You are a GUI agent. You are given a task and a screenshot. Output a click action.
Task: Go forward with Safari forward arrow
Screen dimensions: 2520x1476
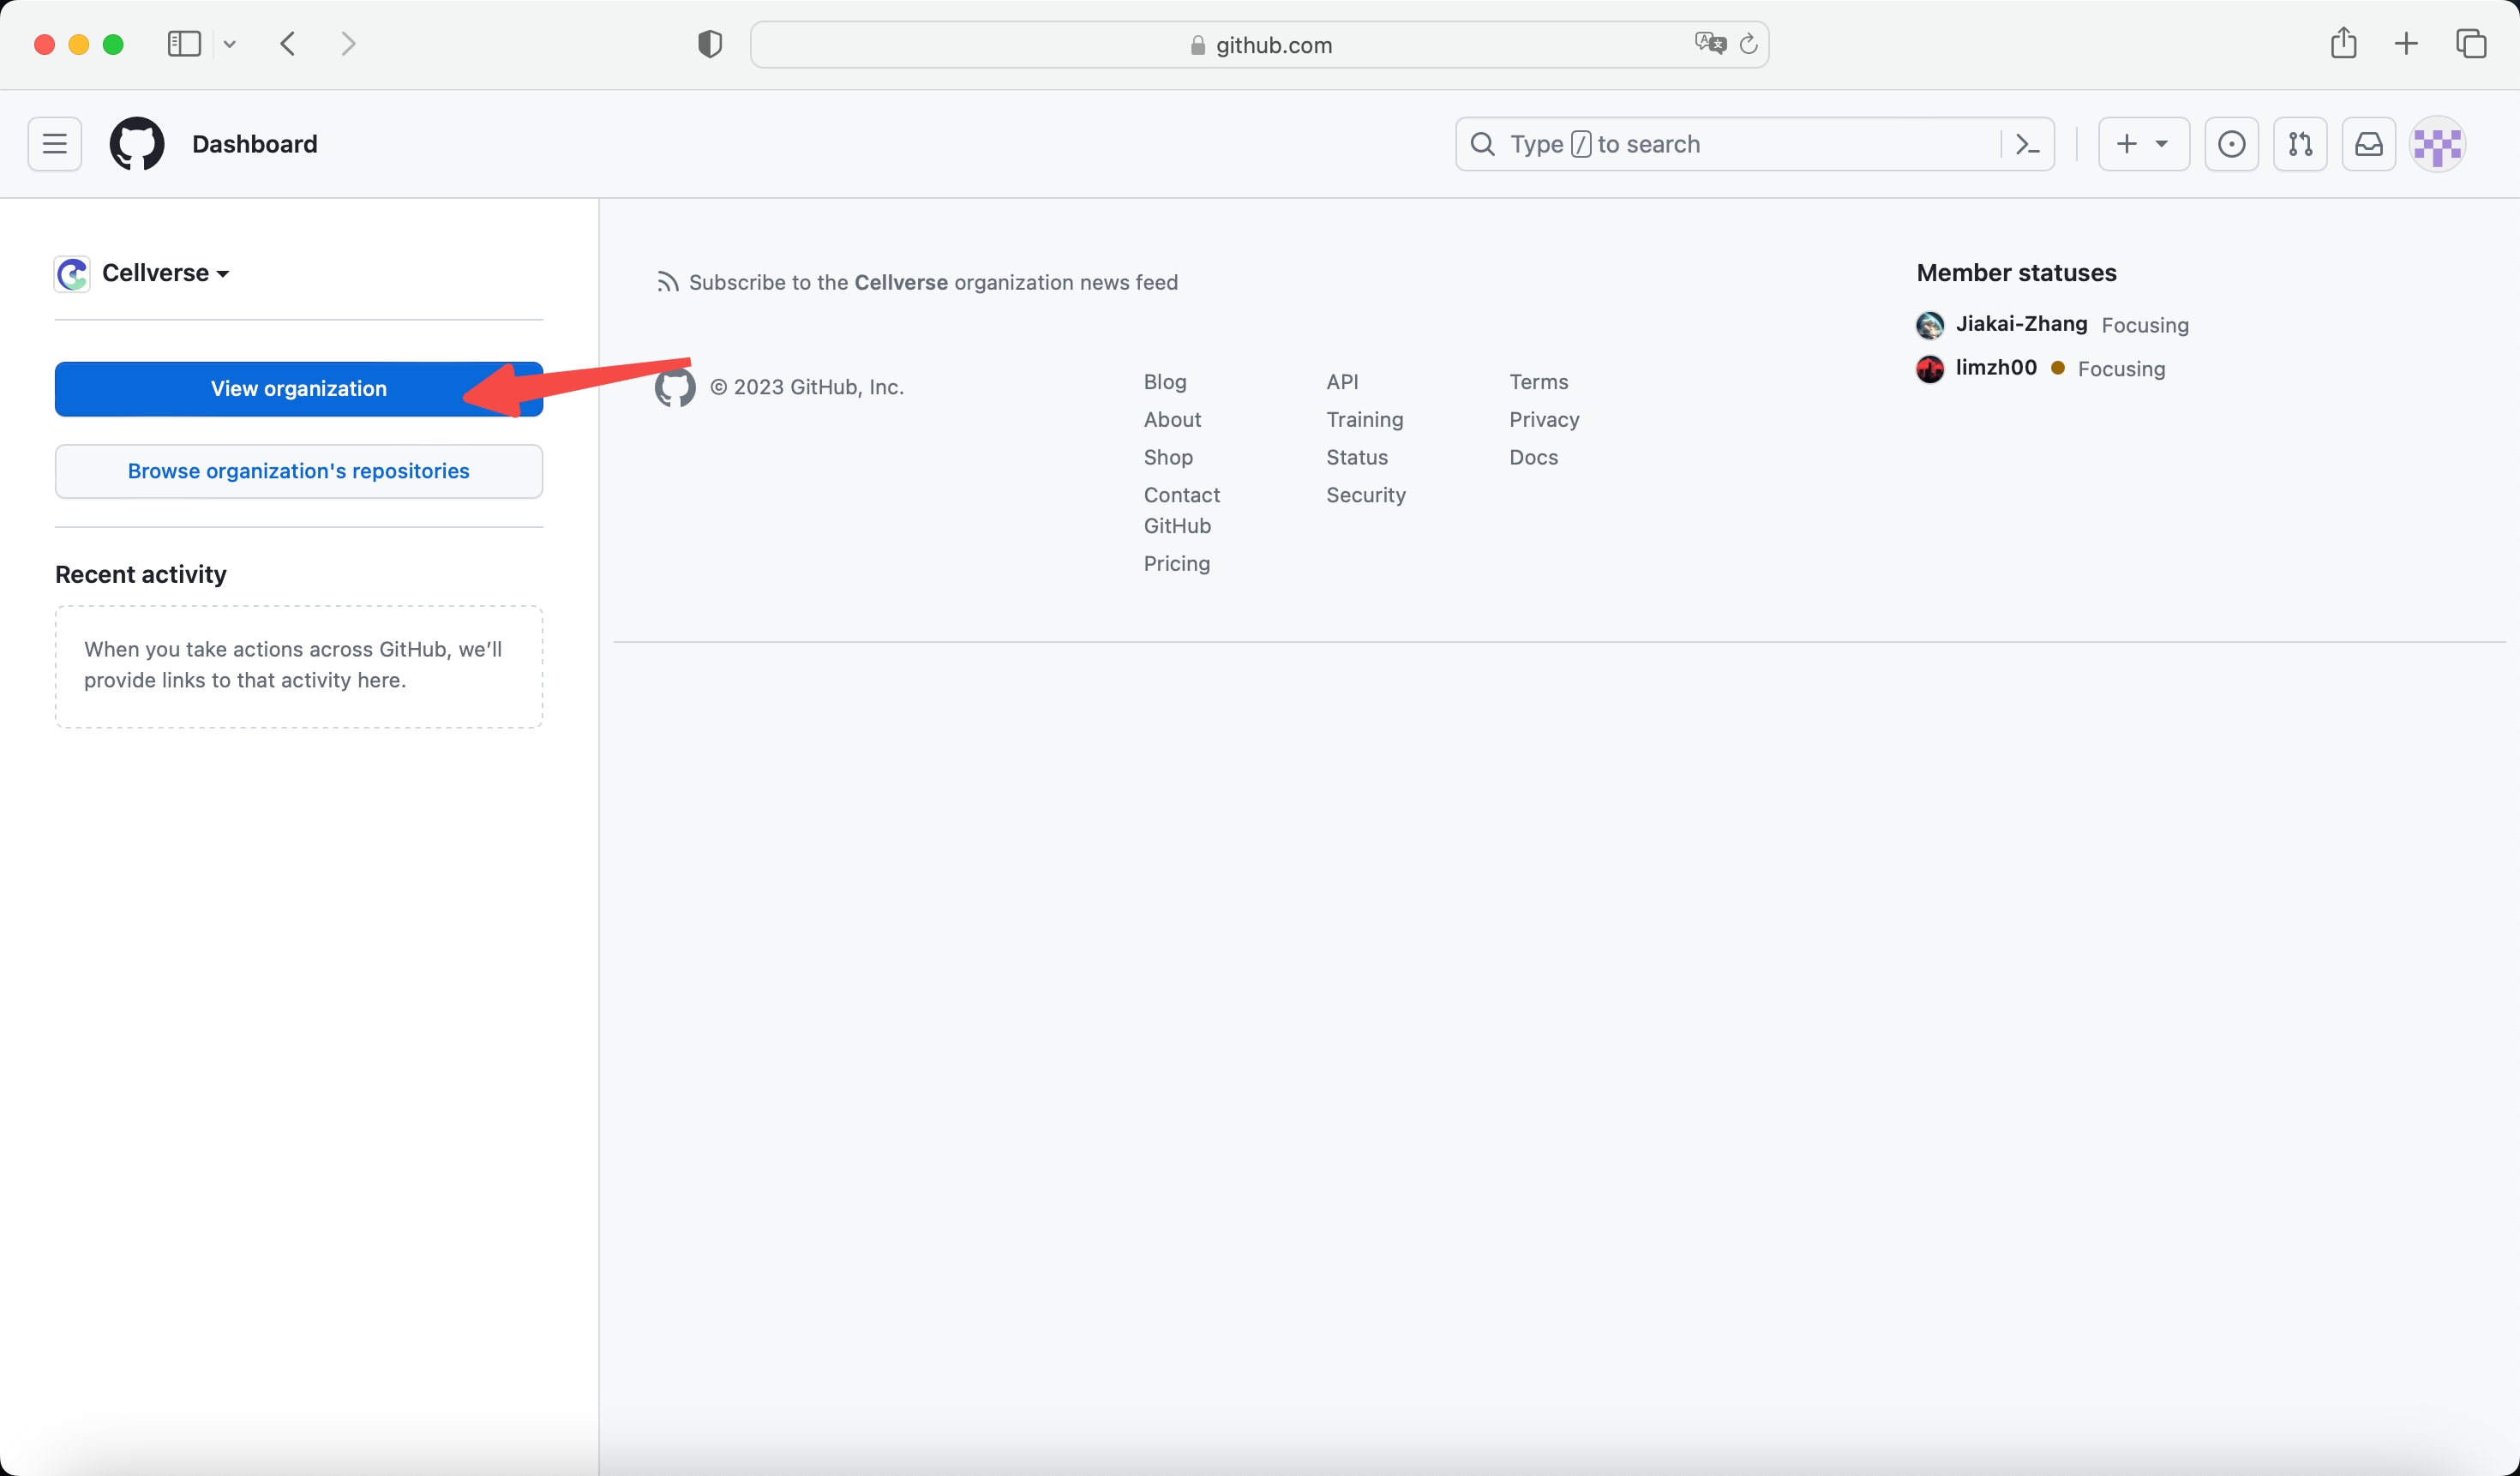click(x=348, y=44)
